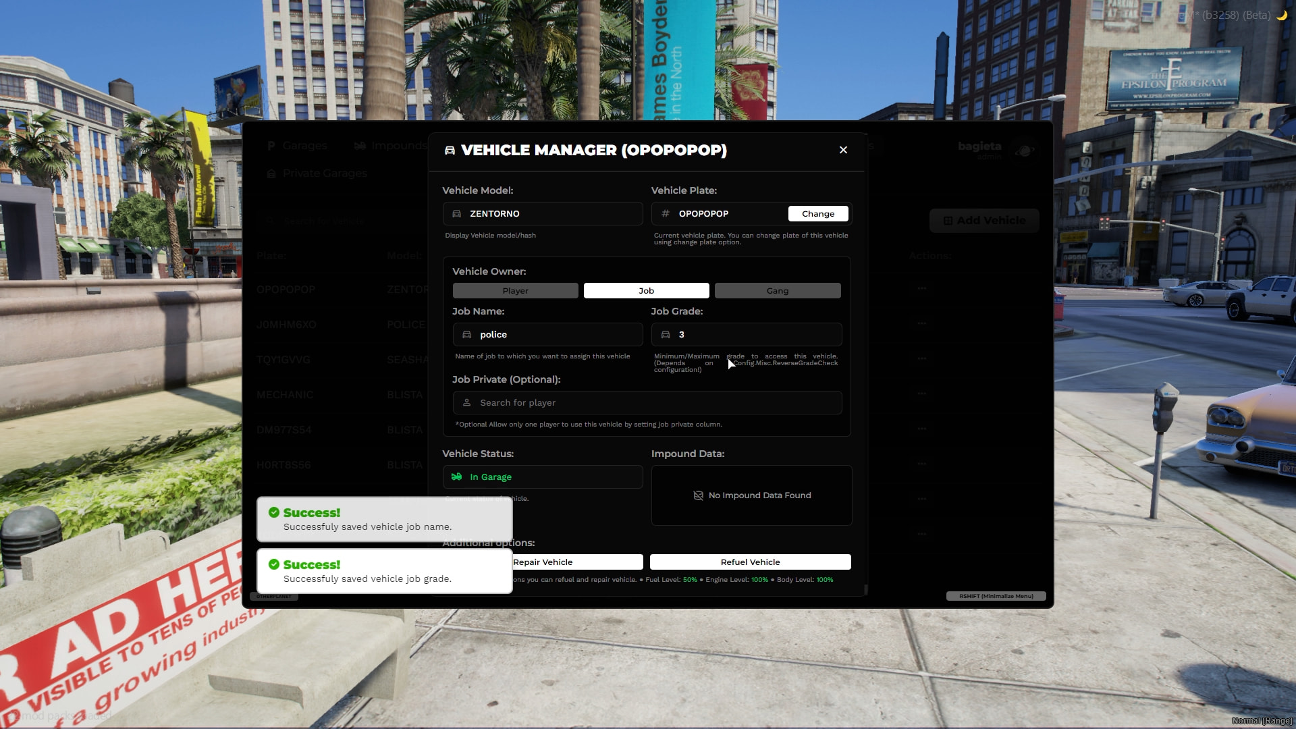1296x729 pixels.
Task: Click the In Garage status car icon
Action: click(x=457, y=477)
